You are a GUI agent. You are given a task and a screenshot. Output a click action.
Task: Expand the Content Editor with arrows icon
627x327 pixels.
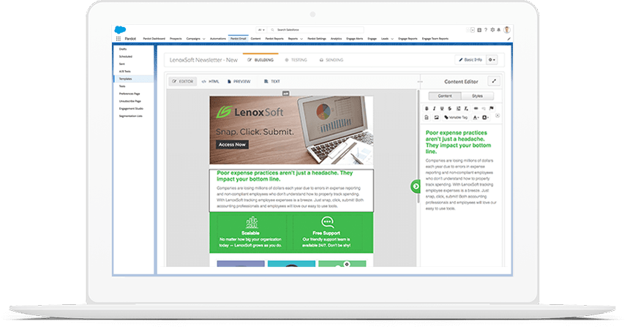494,81
